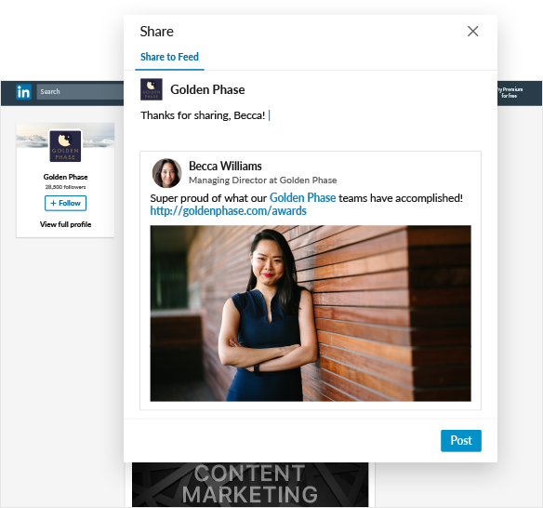This screenshot has height=508, width=543.
Task: Click the LinkedIn logo icon
Action: coord(23,92)
